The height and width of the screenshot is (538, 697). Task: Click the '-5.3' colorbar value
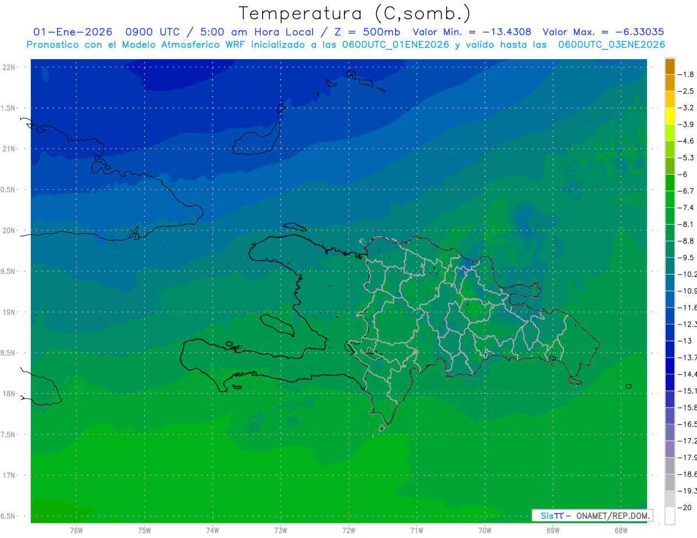687,158
